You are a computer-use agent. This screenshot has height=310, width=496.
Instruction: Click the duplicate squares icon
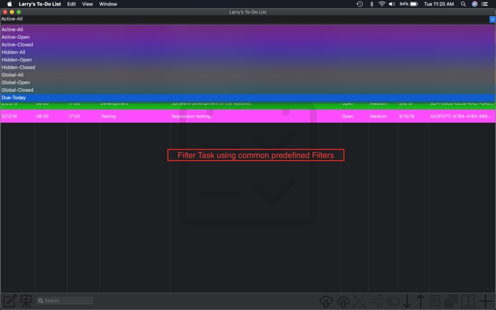click(451, 301)
